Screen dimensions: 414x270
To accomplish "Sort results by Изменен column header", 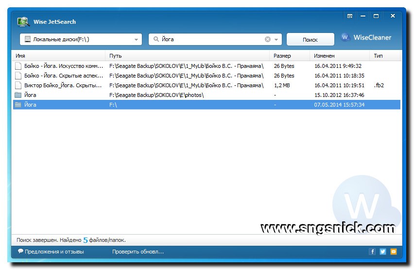I will (340, 56).
